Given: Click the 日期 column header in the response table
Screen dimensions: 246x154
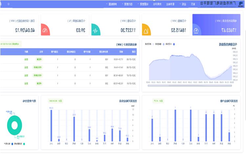Looking at the screenshot, I should tap(134, 52).
